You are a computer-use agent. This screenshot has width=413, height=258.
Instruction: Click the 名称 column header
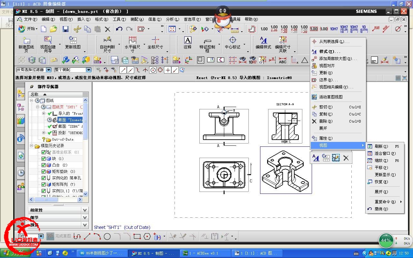tap(55, 94)
